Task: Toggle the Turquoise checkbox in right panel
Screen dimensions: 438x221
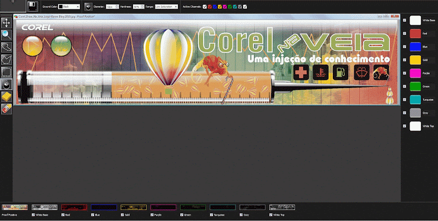Action: 405,100
